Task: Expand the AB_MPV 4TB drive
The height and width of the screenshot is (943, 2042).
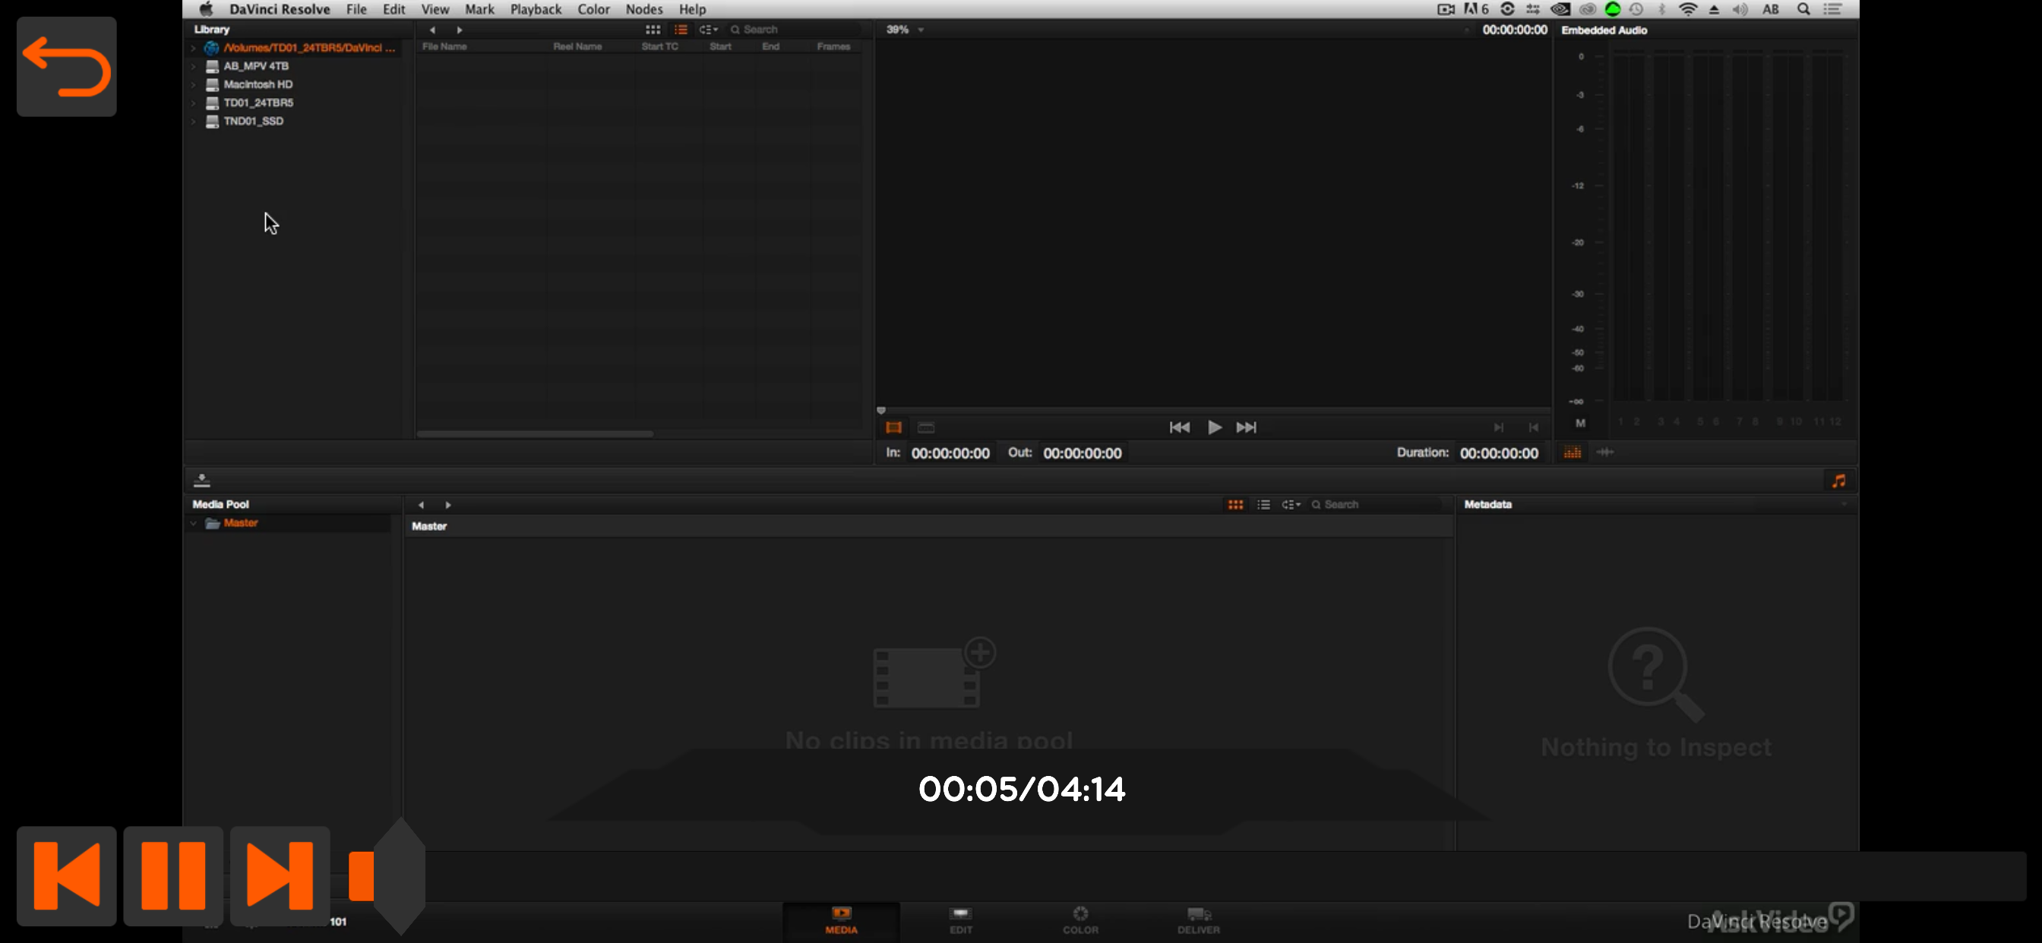Action: coord(193,67)
